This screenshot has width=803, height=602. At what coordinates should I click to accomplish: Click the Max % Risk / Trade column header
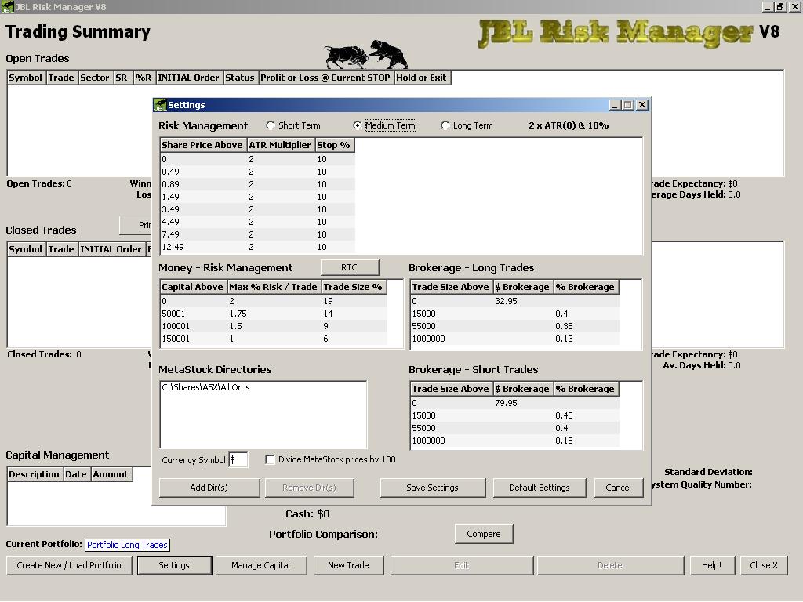[274, 287]
